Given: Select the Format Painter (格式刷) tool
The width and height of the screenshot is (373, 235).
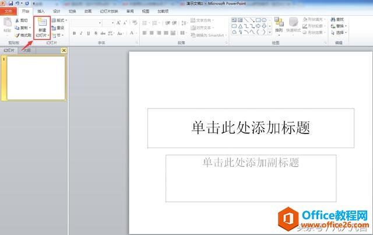Looking at the screenshot, I should point(18,35).
